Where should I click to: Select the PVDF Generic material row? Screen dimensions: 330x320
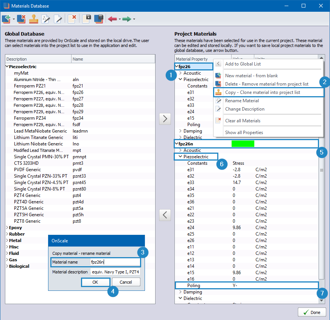coord(80,170)
